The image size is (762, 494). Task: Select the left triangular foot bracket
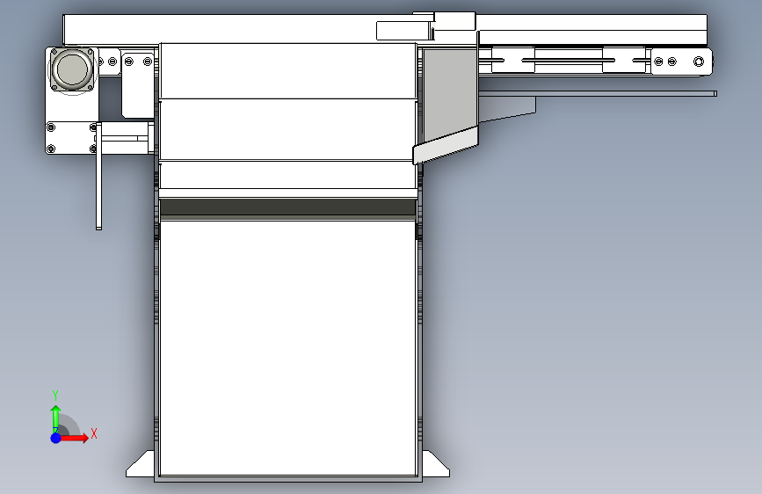tap(141, 464)
